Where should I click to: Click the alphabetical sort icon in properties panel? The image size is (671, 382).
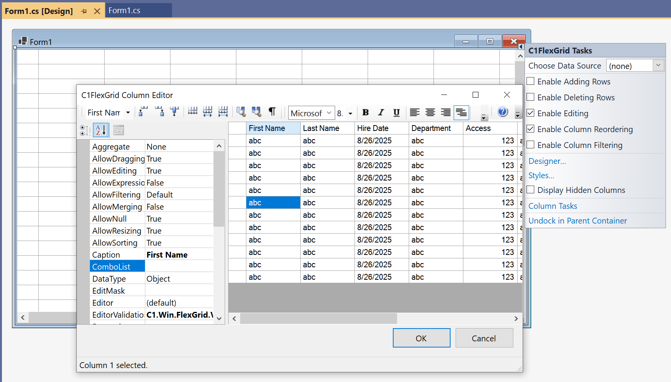[100, 130]
